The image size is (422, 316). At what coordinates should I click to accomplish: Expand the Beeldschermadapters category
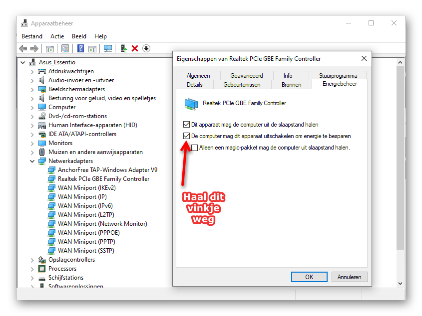click(x=32, y=90)
